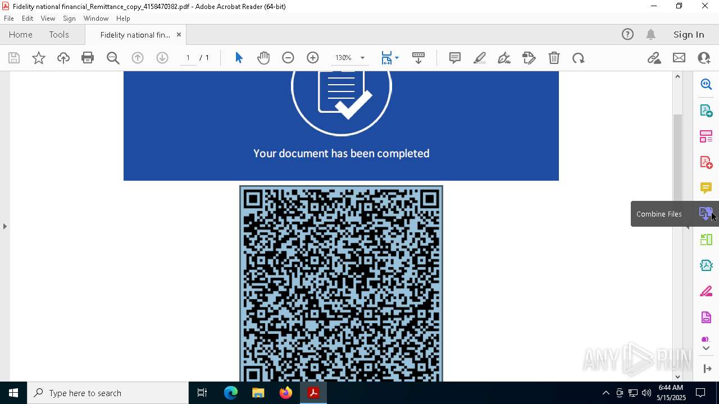Go to the next page arrow
This screenshot has width=719, height=404.
pyautogui.click(x=162, y=58)
